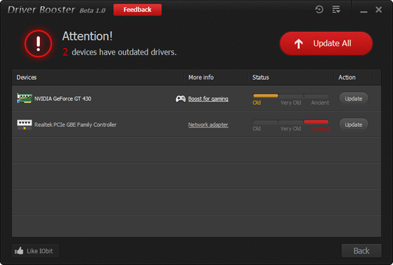Image resolution: width=393 pixels, height=265 pixels.
Task: Click the Driver Booster Beta 1.0 title
Action: [x=56, y=10]
